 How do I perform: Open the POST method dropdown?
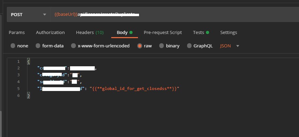click(x=28, y=14)
